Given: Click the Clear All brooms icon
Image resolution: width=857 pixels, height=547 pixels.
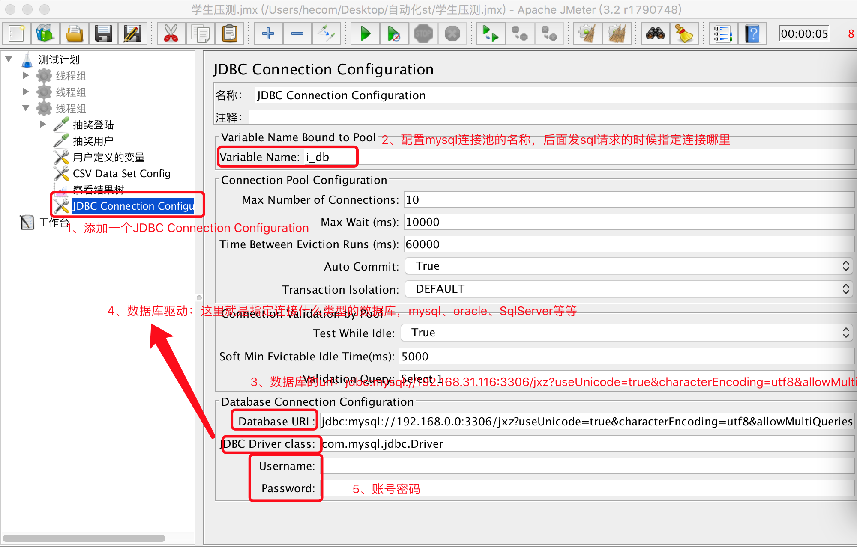Looking at the screenshot, I should pos(617,33).
